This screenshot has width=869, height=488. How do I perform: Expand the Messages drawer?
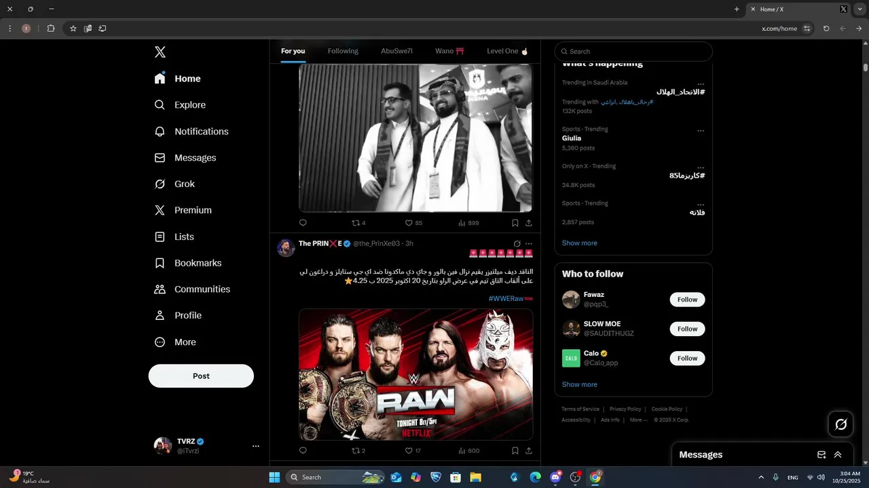coord(838,455)
